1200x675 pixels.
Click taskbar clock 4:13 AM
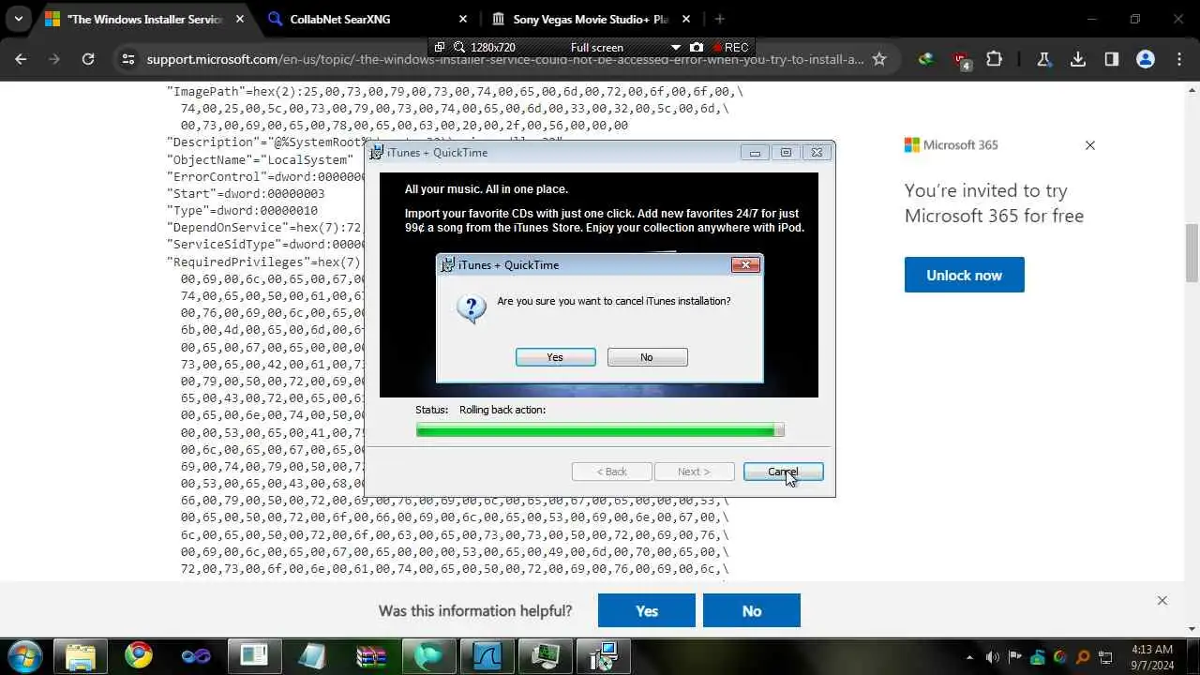pos(1151,656)
